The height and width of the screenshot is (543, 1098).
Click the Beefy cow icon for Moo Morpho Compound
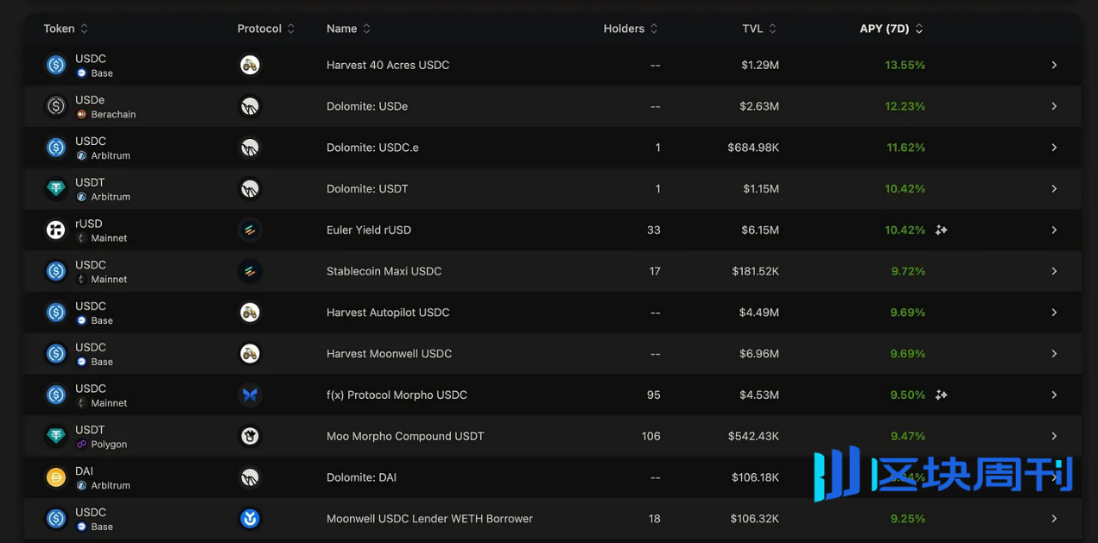(x=250, y=436)
